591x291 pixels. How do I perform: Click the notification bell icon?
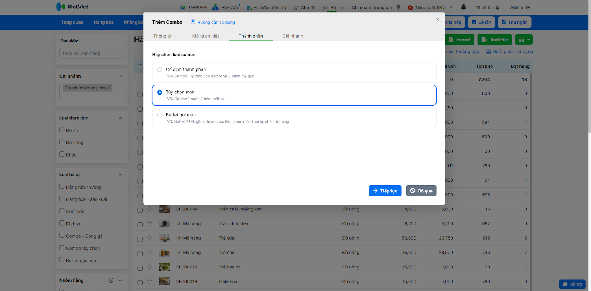(464, 7)
